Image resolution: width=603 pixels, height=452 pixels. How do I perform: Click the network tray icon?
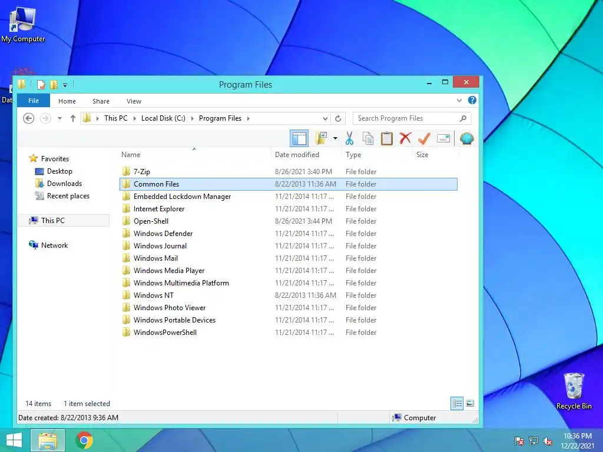(534, 440)
